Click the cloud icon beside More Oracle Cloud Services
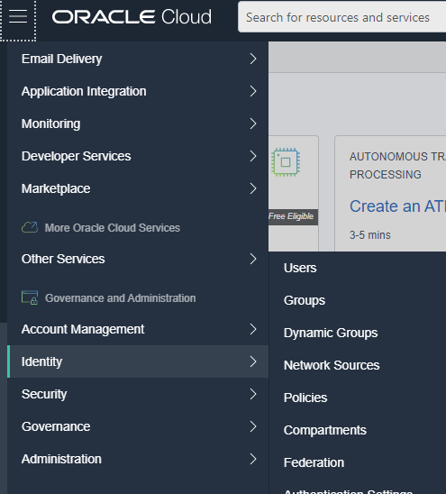The image size is (446, 494). (x=30, y=227)
